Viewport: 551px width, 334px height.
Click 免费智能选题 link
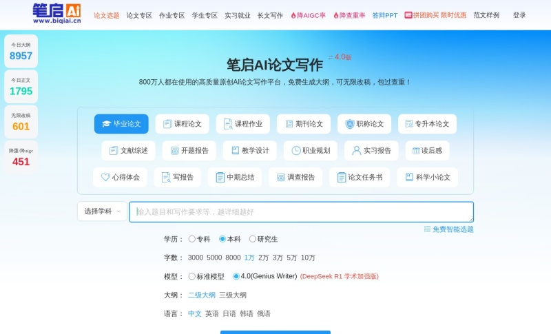pos(453,229)
